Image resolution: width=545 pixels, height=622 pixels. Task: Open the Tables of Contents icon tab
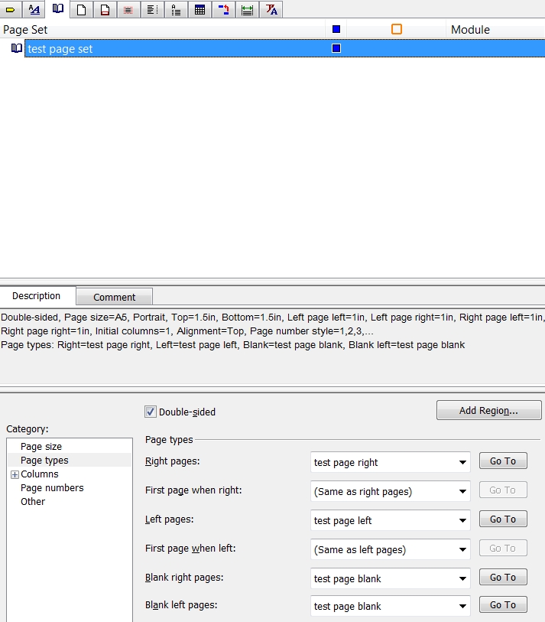pos(152,9)
